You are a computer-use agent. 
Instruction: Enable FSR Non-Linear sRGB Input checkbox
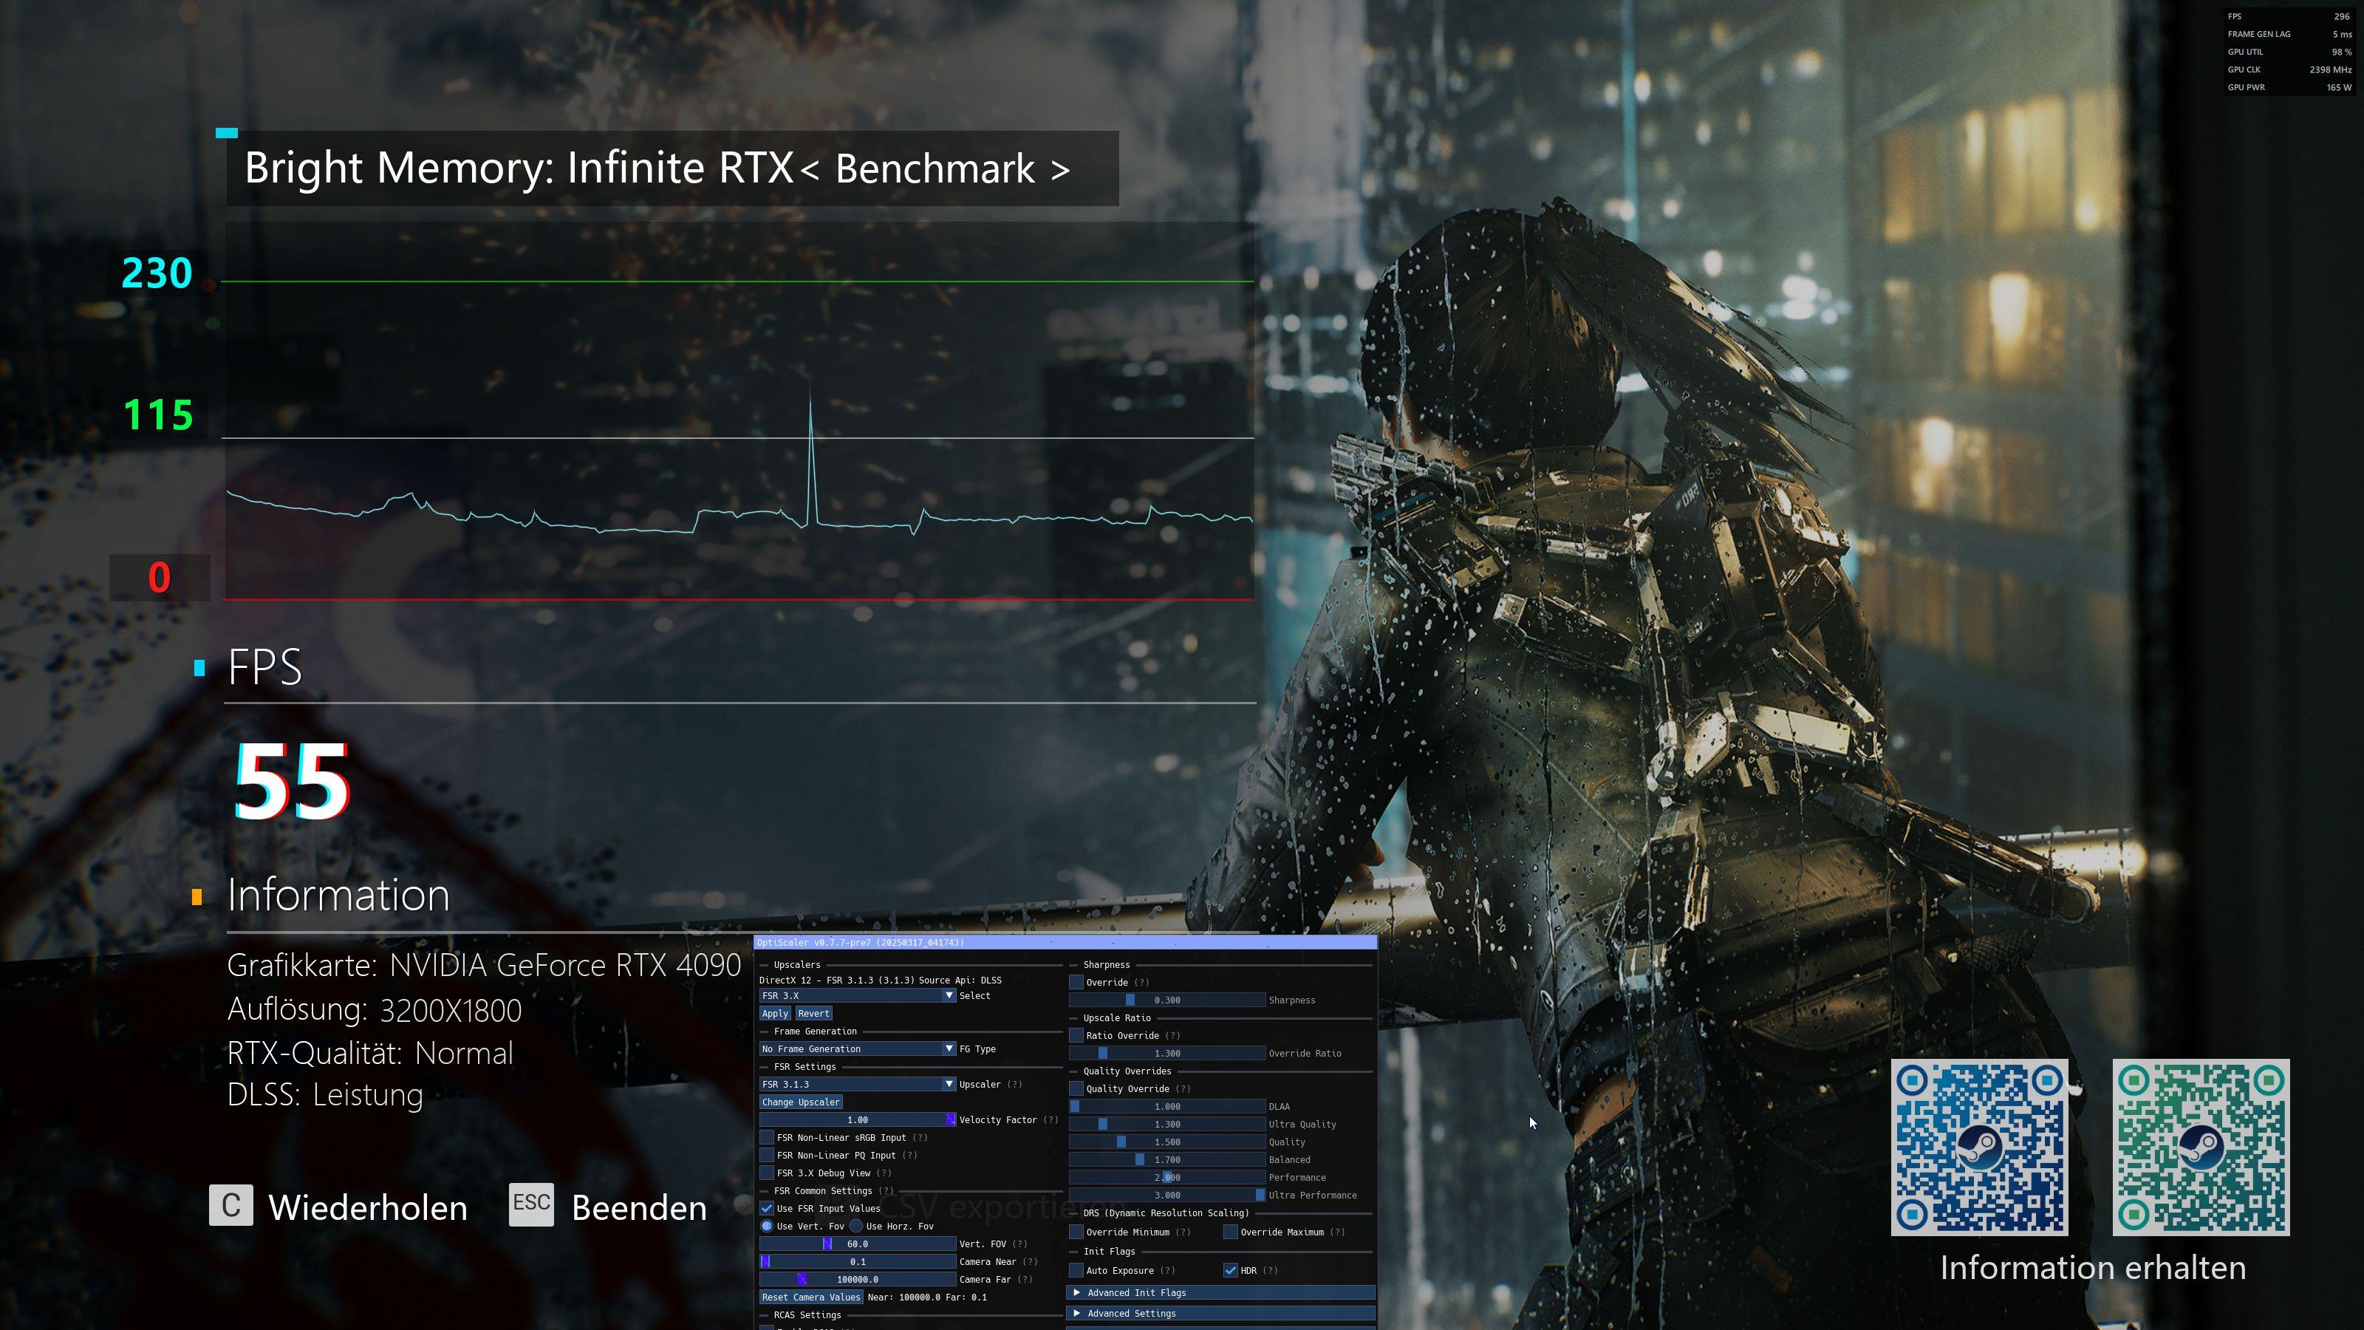coord(768,1138)
